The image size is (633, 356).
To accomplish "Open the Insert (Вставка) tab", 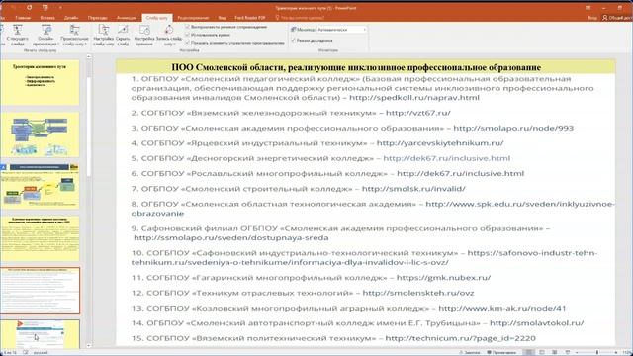I will tap(47, 18).
